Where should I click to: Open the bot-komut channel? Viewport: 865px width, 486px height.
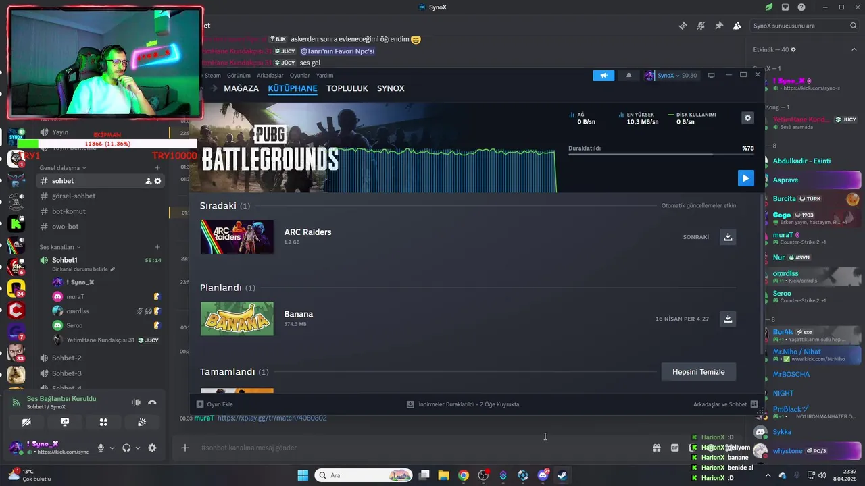tap(101, 211)
